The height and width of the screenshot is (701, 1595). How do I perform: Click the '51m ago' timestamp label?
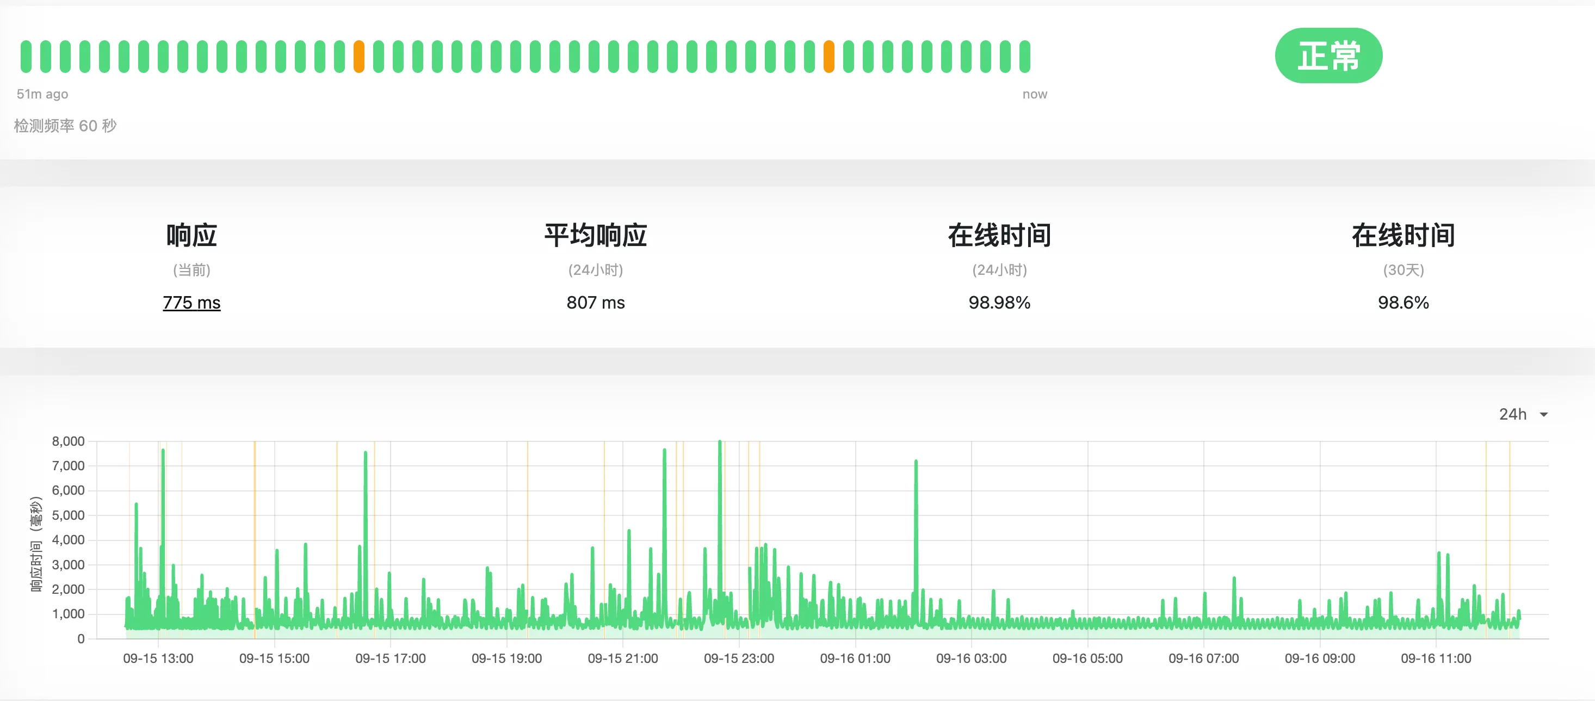[x=42, y=94]
